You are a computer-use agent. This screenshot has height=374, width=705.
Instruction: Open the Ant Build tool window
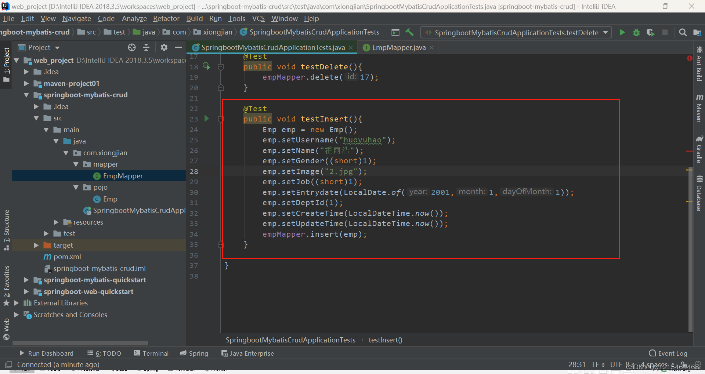[699, 63]
